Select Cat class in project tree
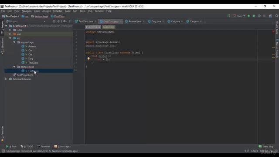Viewport: 279px width, 157px height. pos(30,55)
